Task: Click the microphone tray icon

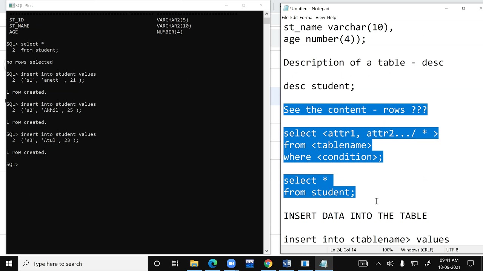Action: point(402,263)
